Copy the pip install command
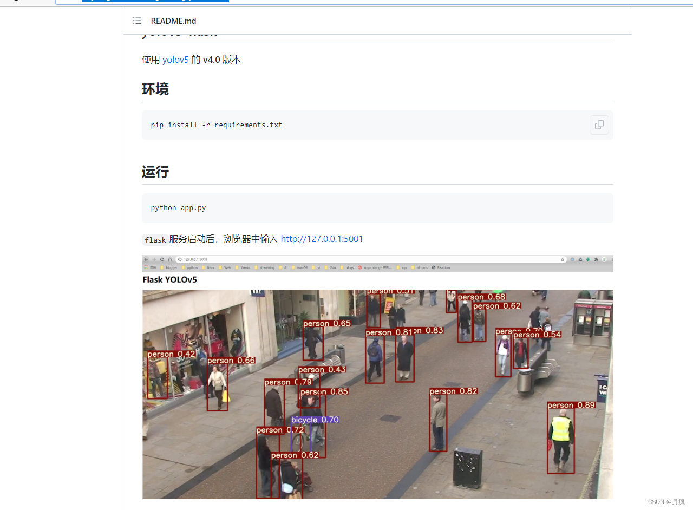The height and width of the screenshot is (510, 693). pyautogui.click(x=599, y=125)
